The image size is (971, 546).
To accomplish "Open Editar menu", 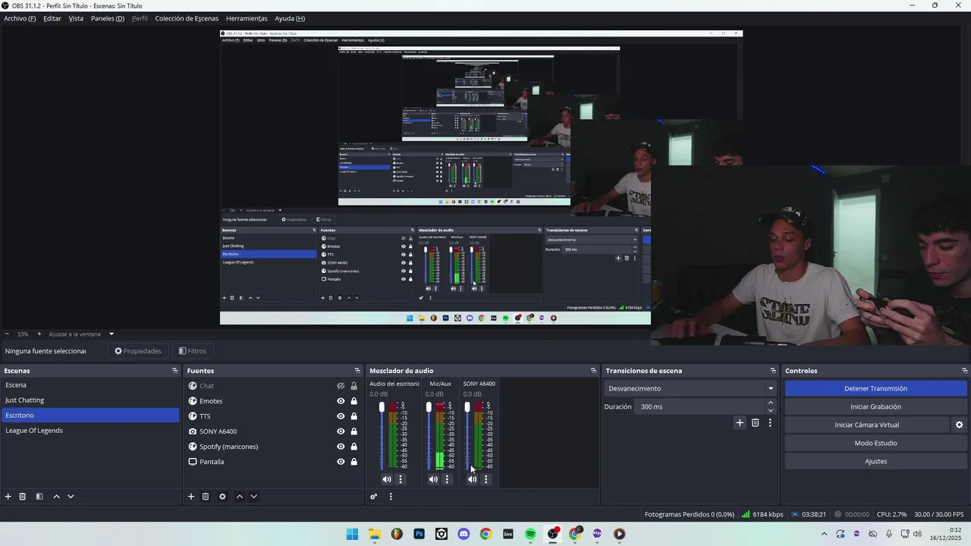I will pyautogui.click(x=52, y=18).
